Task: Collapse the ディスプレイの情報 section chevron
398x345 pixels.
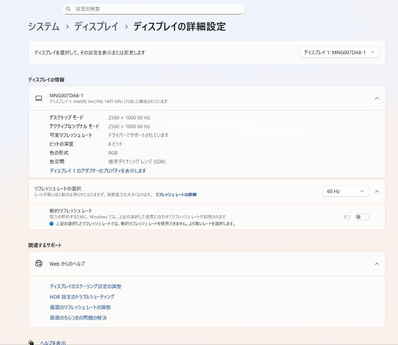Action: click(x=377, y=98)
